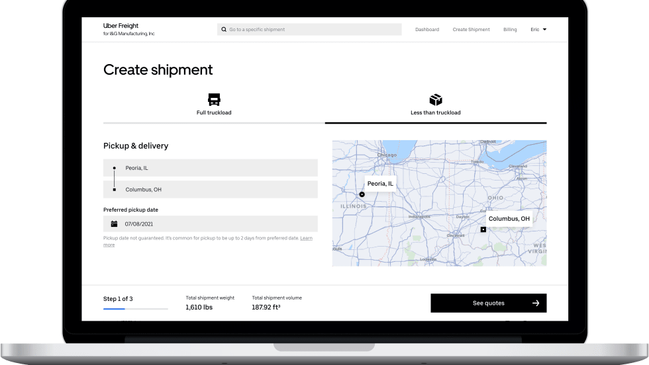Screen dimensions: 649x365
Task: Click the Columbus destination marker on map
Action: (x=483, y=229)
